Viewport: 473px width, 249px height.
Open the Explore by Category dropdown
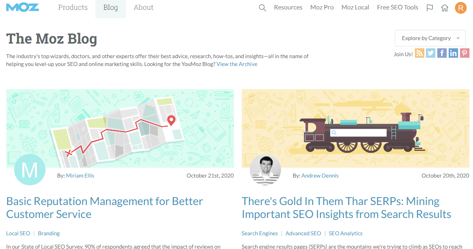[x=430, y=38]
